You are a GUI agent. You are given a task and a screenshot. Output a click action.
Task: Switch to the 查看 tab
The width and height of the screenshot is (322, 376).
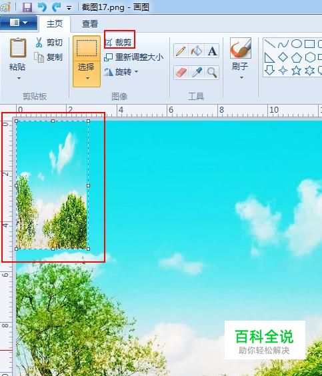click(x=90, y=24)
